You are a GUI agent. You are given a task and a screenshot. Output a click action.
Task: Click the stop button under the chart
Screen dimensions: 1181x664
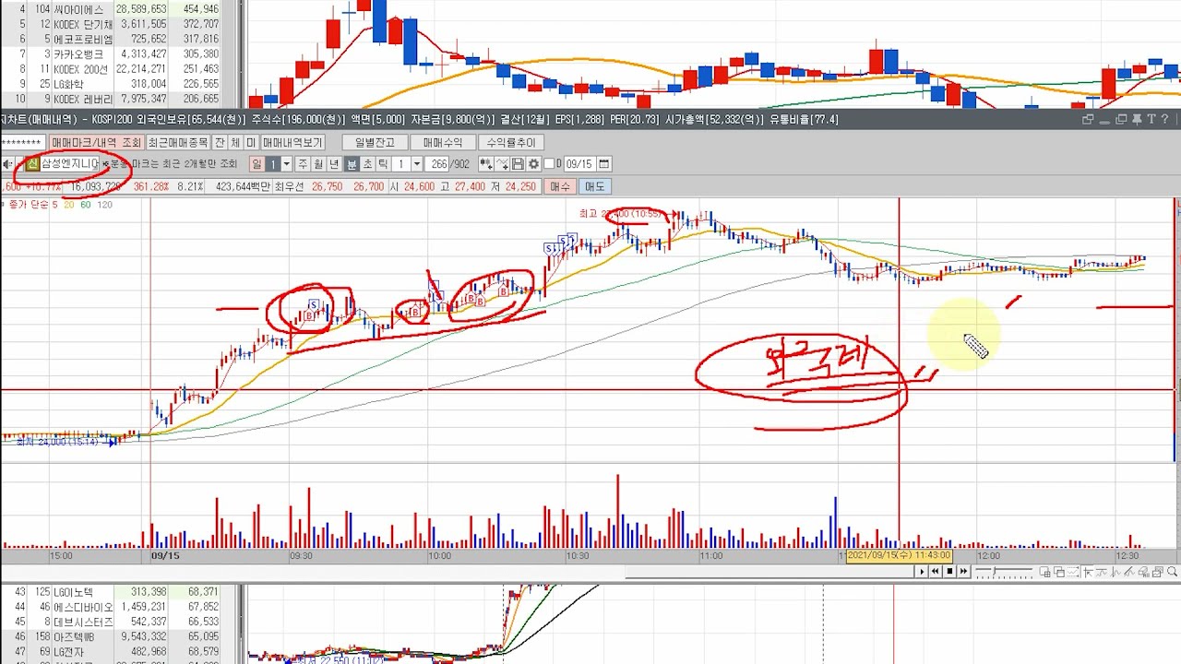tap(949, 572)
